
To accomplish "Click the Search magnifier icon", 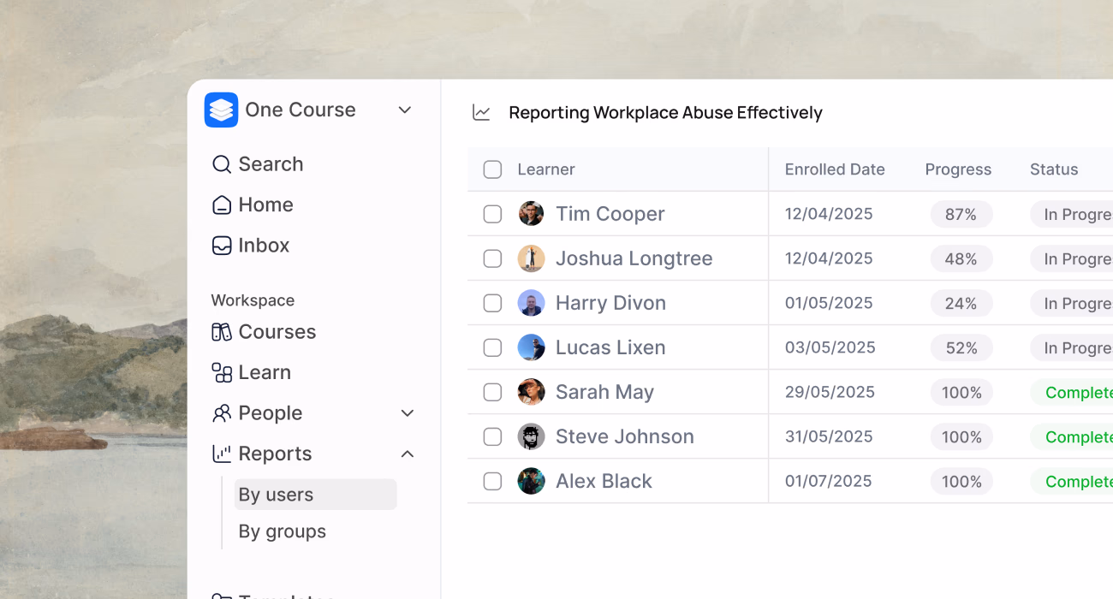I will pyautogui.click(x=221, y=164).
